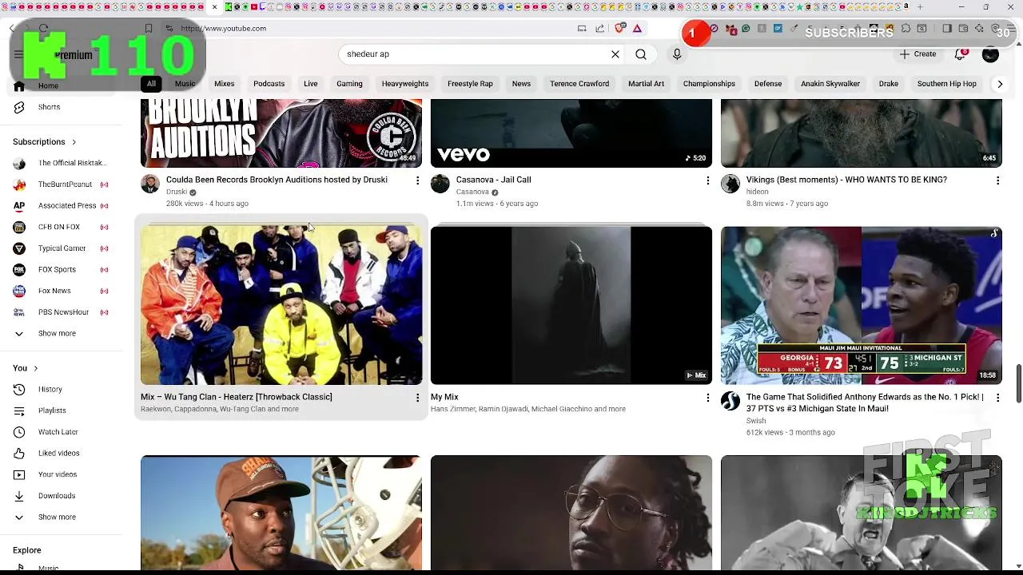Click the Swish channel avatar
Viewport: 1023px width, 575px height.
[x=730, y=401]
